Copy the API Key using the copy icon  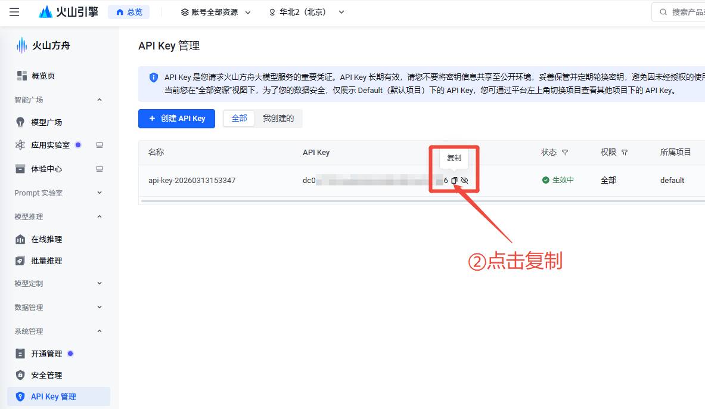454,180
